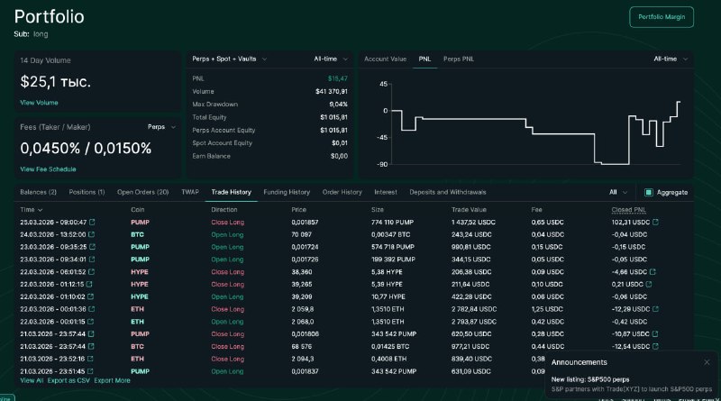
Task: Open explorer link for 21.03.2026 23:52:16 ETH trade
Action: click(90, 359)
